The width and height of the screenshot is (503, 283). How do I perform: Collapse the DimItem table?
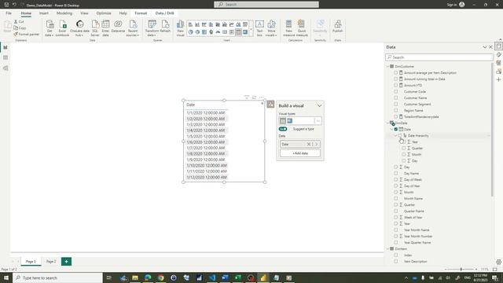pyautogui.click(x=387, y=248)
